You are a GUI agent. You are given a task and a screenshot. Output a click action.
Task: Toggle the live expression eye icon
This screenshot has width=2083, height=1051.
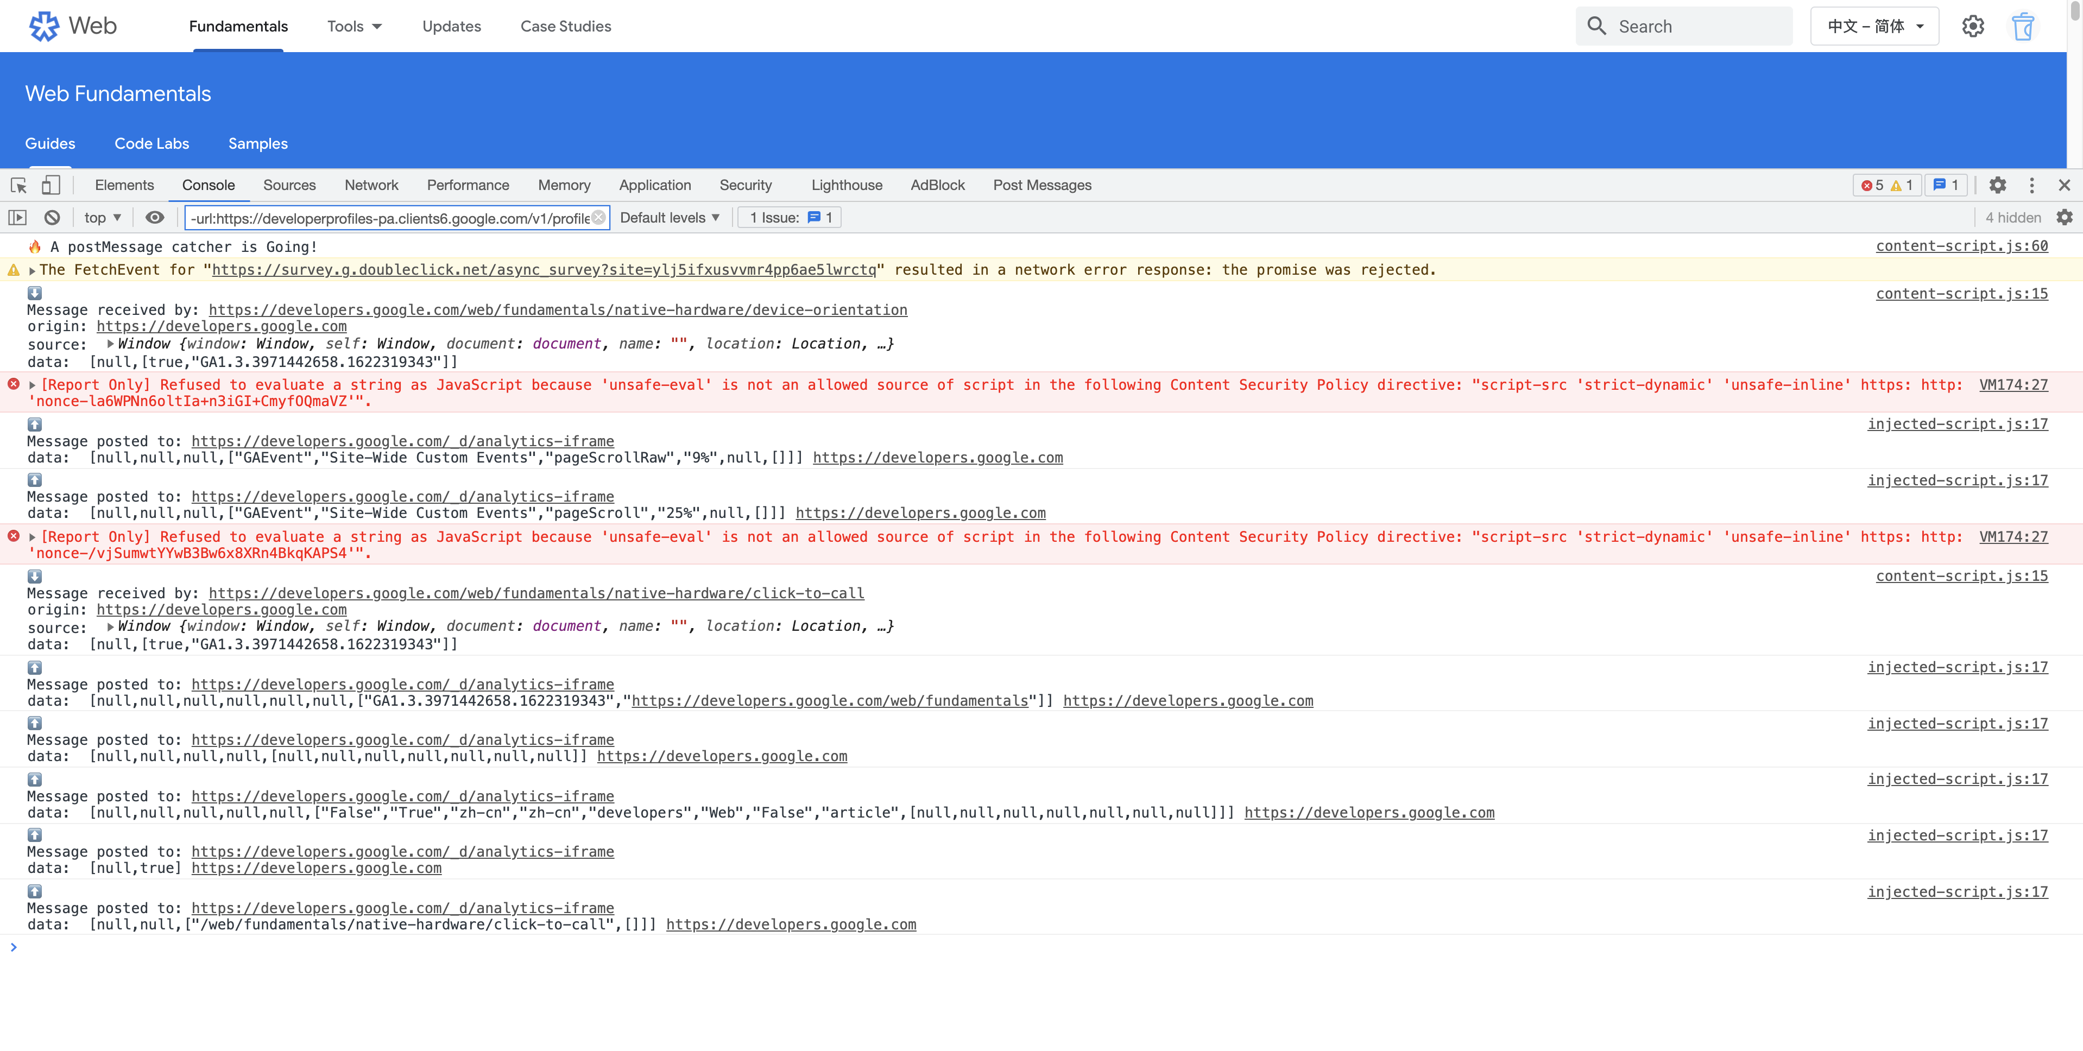coord(154,218)
